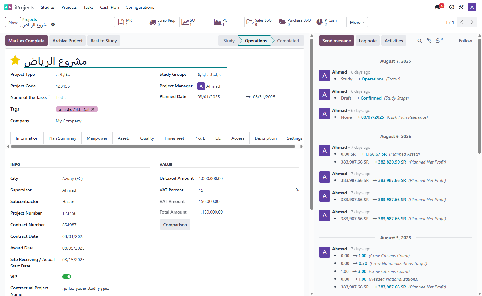The width and height of the screenshot is (482, 296).
Task: Switch to the Quality tab
Action: point(147,138)
